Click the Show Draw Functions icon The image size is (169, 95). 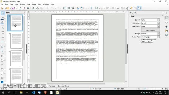[x=139, y=8]
